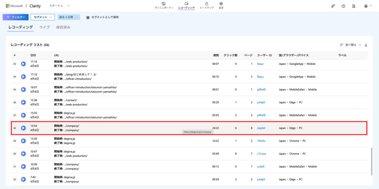379x189 pixels.
Task: Open the settings gear (設定)
Action: click(221, 6)
